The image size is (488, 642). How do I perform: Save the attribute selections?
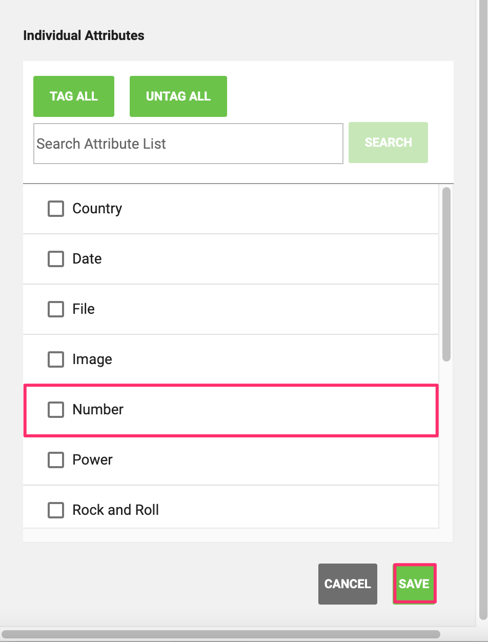[x=414, y=584]
